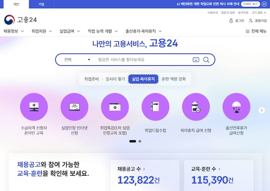Viewport: 270px width, 191px height.
Task: Open the 전체 search category dropdown
Action: point(77,60)
